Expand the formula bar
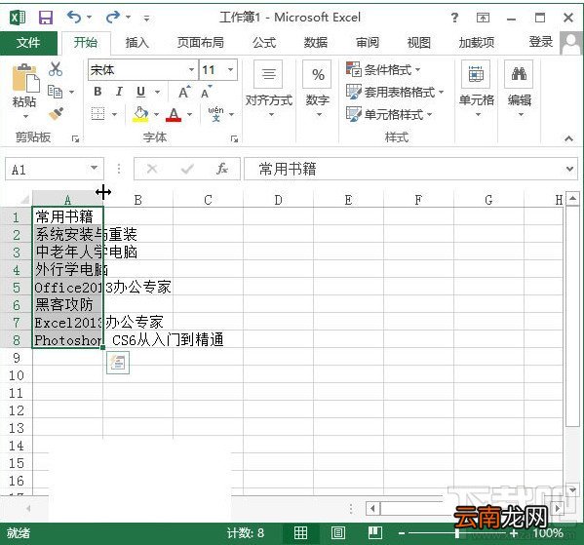This screenshot has width=584, height=545. pos(569,169)
